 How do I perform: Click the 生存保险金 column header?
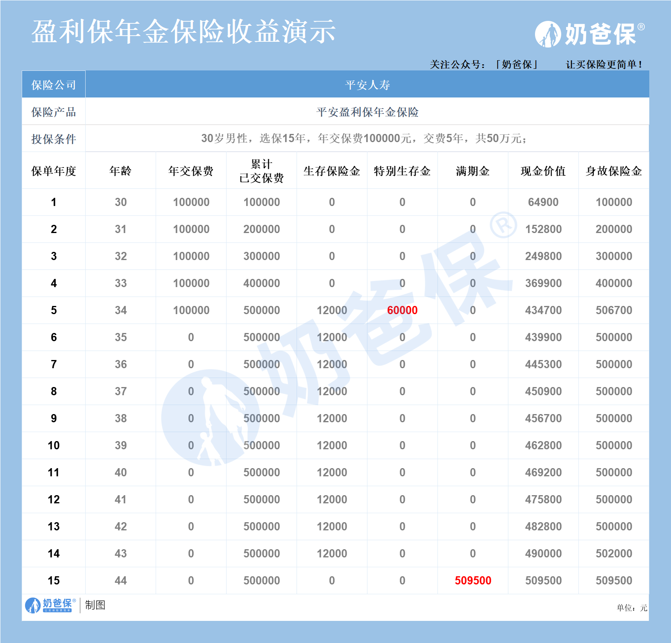[x=332, y=171]
